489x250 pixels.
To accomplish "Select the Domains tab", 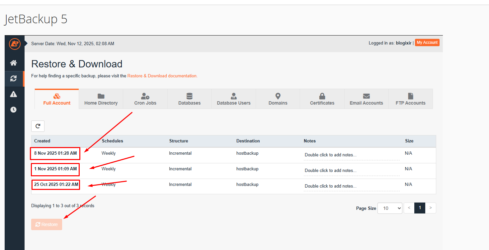I will click(278, 99).
